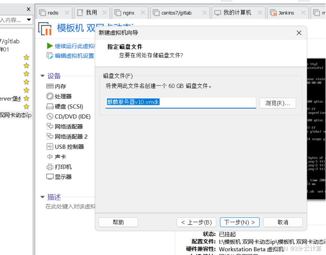Click the 打印机 printer icon

point(50,167)
